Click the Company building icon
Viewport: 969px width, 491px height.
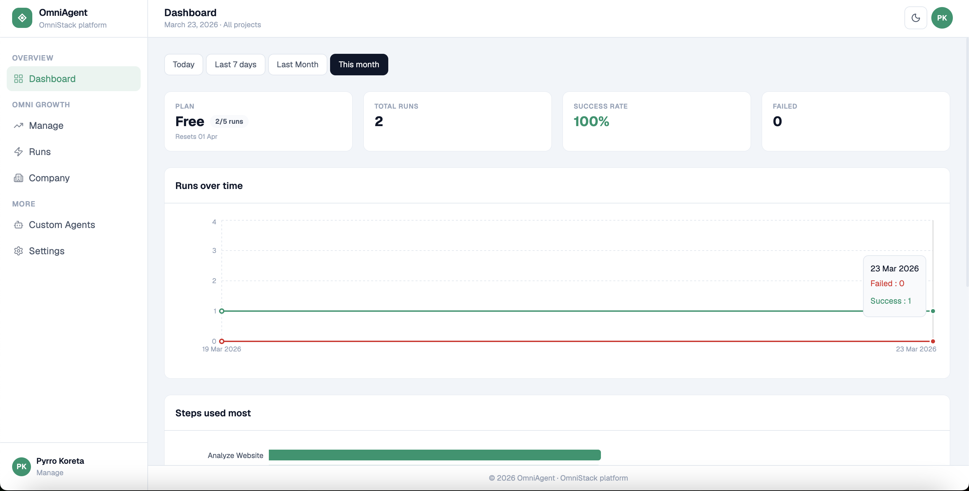(19, 178)
